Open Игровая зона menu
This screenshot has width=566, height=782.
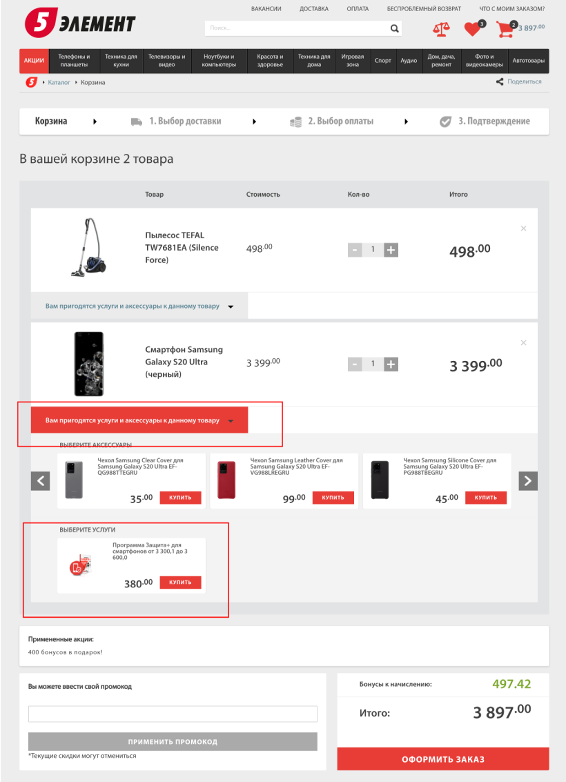click(353, 61)
